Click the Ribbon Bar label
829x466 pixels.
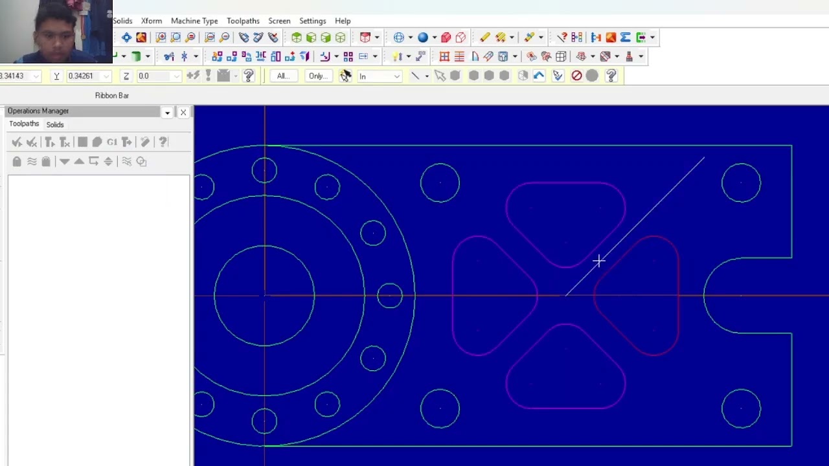[112, 95]
